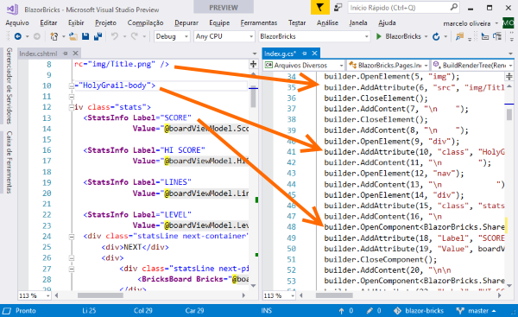Viewport: 518px width, 317px height.
Task: Collapse the code block at line 10
Action: coord(72,86)
